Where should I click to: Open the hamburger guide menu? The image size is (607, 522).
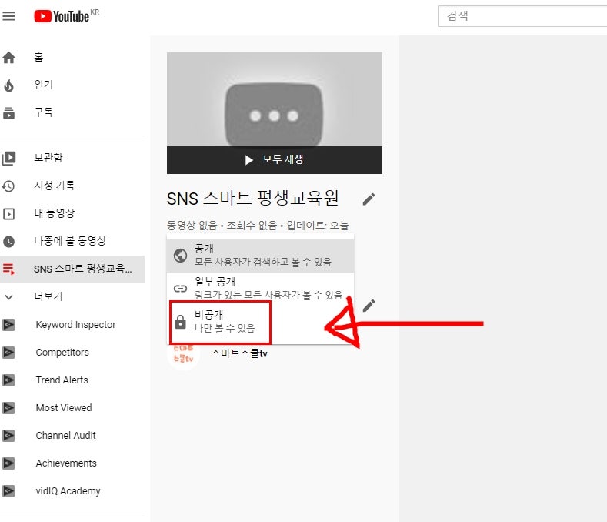coord(8,16)
